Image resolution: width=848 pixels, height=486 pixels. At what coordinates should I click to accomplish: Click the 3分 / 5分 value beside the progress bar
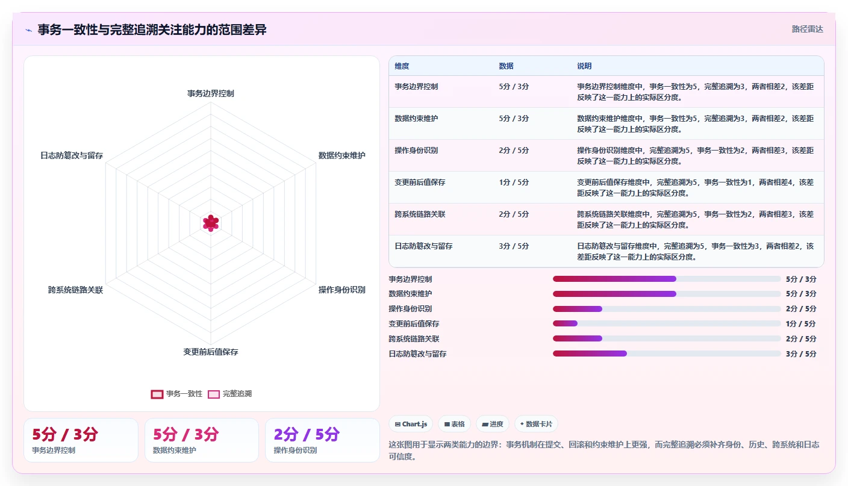pyautogui.click(x=801, y=354)
